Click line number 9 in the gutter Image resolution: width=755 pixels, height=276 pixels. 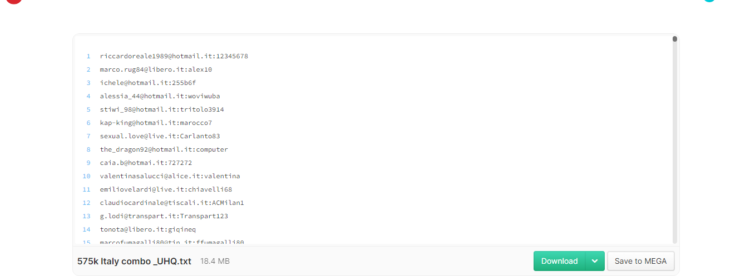(88, 163)
